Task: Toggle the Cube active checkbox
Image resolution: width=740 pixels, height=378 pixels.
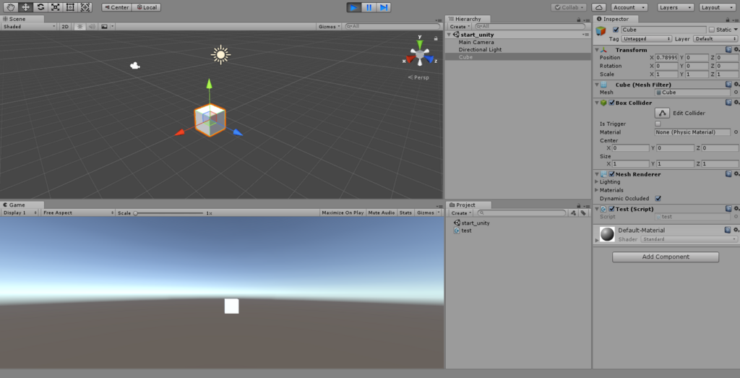Action: point(616,30)
